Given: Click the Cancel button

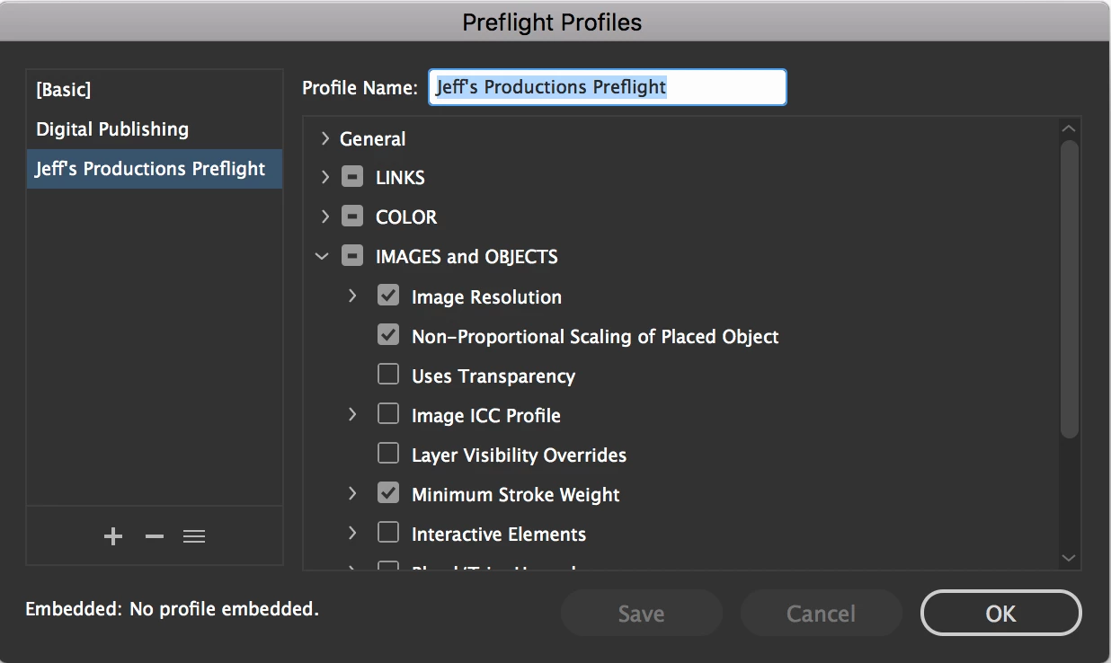Looking at the screenshot, I should click(821, 614).
